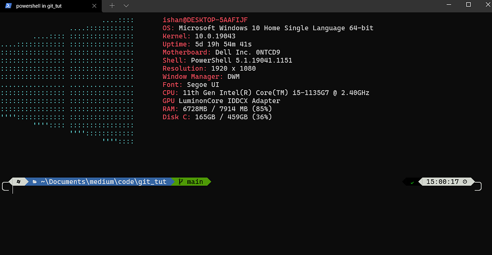The image size is (492, 255).
Task: Click the folder icon in the prompt path
Action: point(34,182)
